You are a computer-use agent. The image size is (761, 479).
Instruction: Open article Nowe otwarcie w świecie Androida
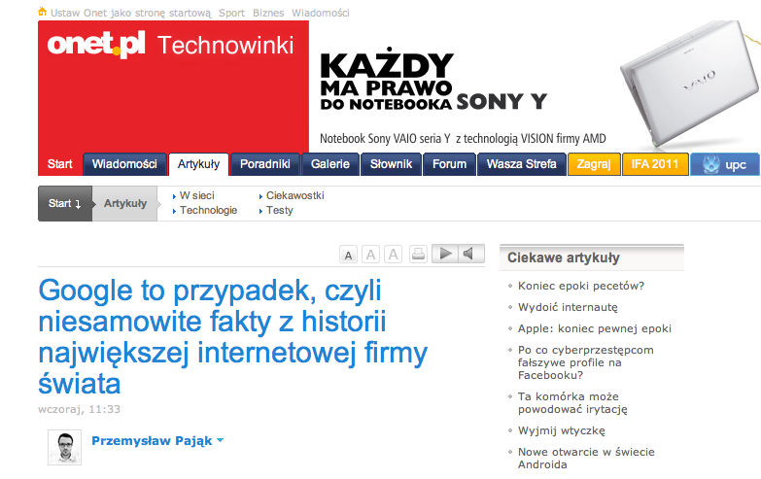(586, 459)
